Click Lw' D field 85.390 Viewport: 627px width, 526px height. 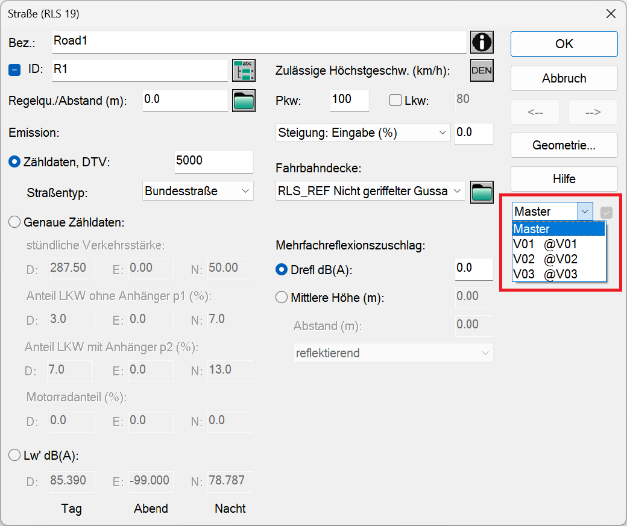[72, 481]
